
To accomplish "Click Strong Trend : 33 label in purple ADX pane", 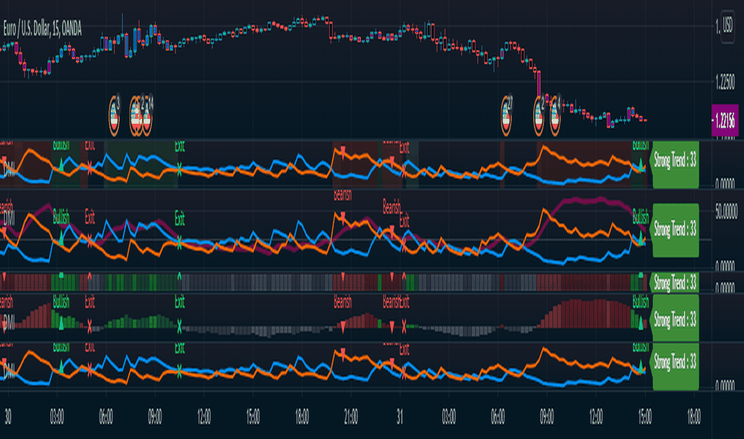I will coord(675,230).
